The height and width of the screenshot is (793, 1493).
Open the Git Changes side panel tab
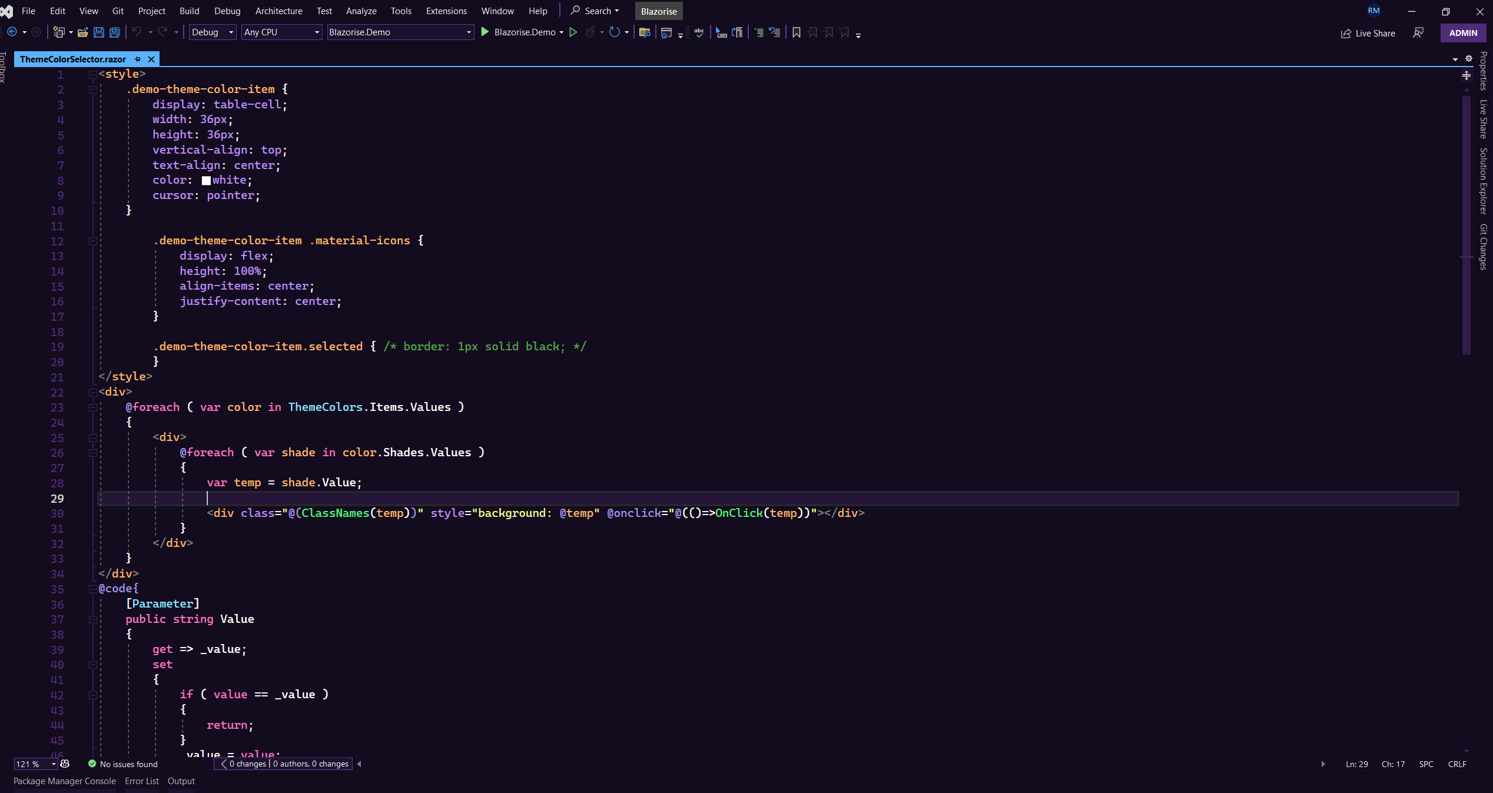(1484, 247)
